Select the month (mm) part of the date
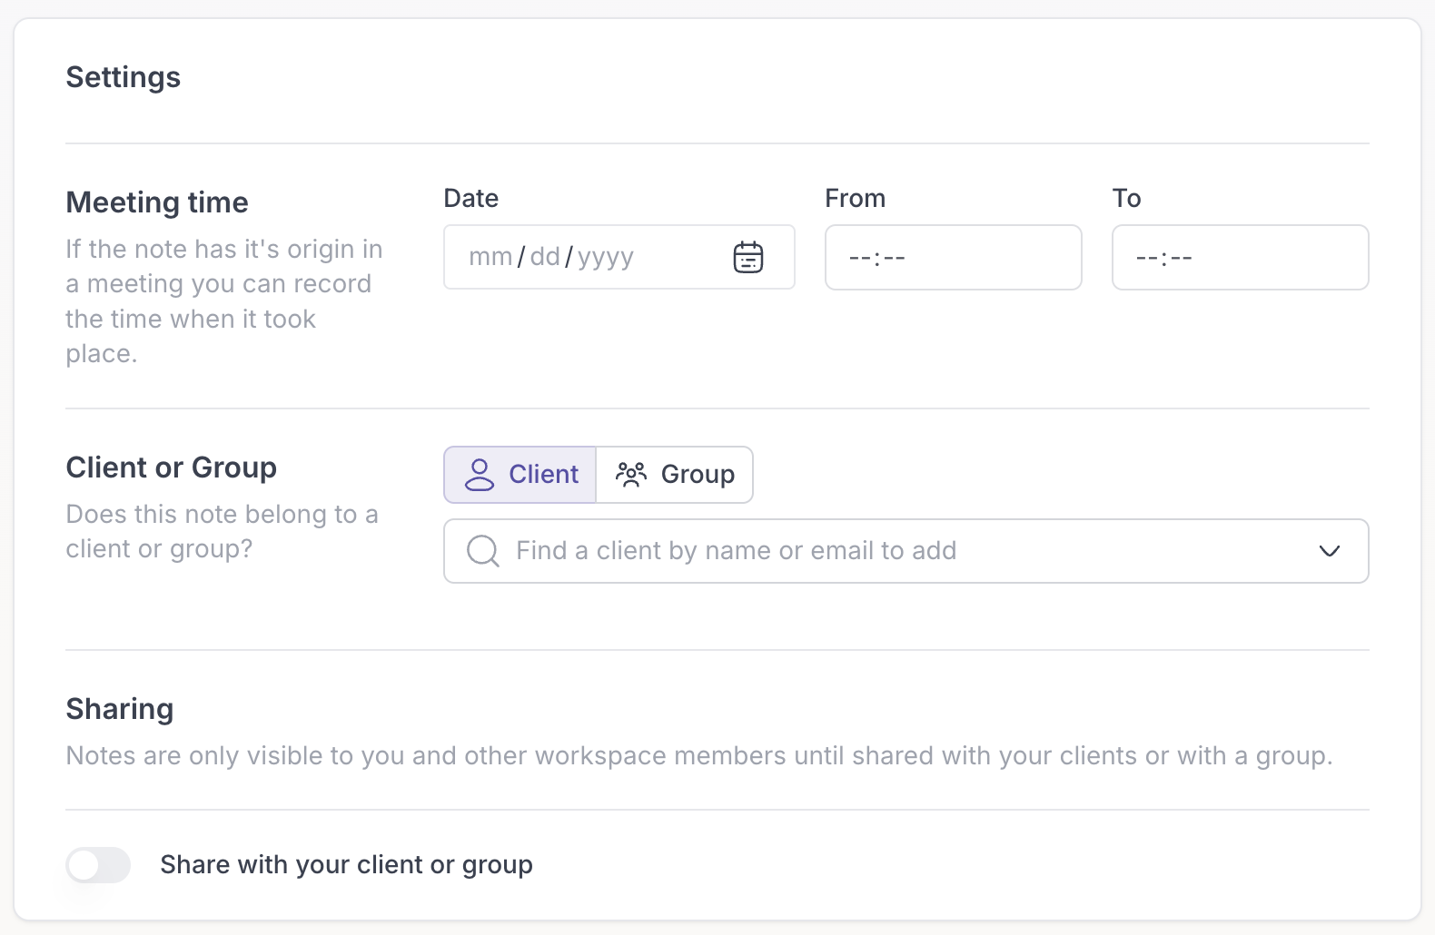Viewport: 1435px width, 935px height. coord(490,258)
